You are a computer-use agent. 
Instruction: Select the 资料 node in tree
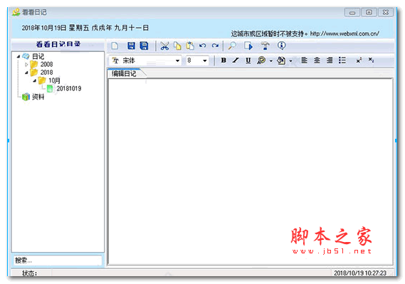coord(38,97)
